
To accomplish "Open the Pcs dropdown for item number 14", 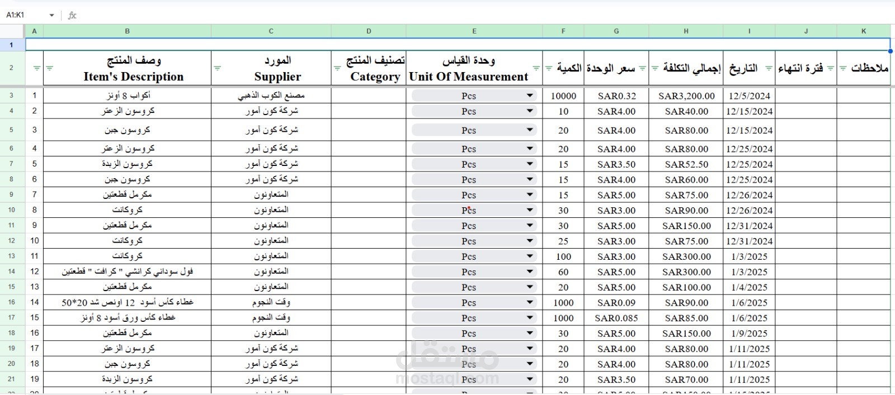I will point(529,302).
